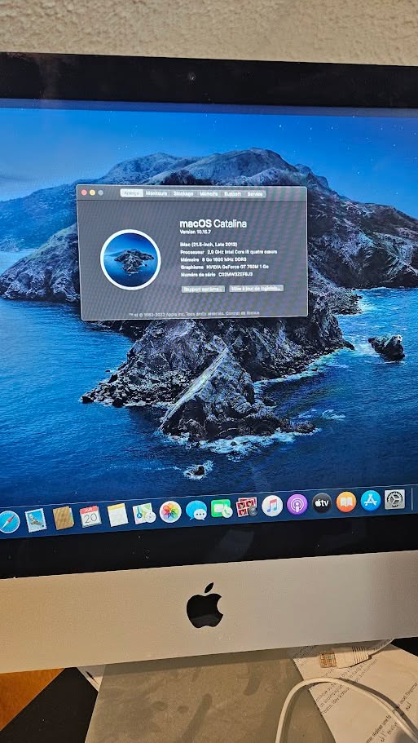Open Messages blue speech bubble icon
Image resolution: width=418 pixels, height=743 pixels.
(x=196, y=511)
